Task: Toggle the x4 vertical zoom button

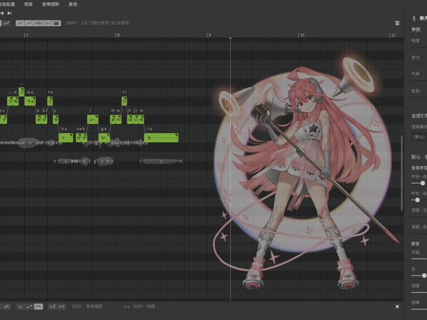Action: [61, 307]
